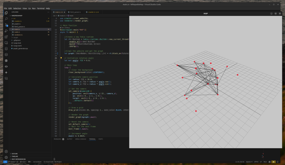Switch to the Output panel tab
This screenshot has height=165, width=285.
[x=69, y=139]
